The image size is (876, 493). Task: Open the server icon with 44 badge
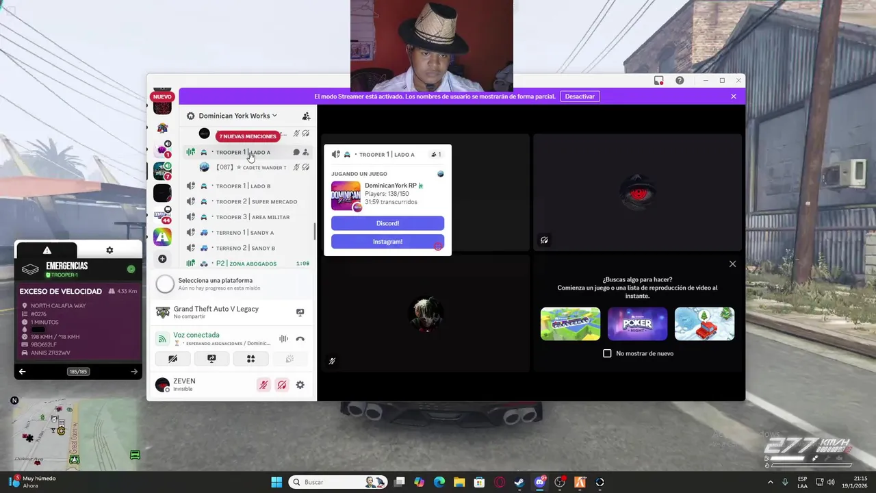coord(162,214)
